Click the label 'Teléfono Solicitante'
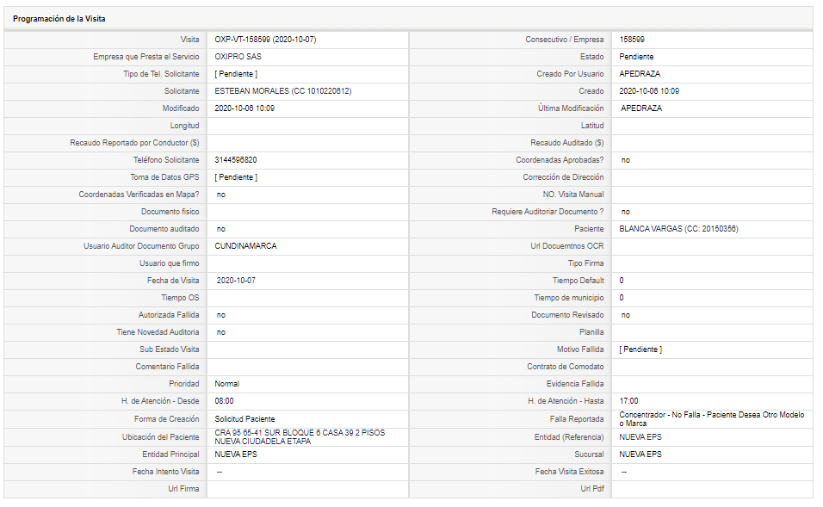 (166, 160)
